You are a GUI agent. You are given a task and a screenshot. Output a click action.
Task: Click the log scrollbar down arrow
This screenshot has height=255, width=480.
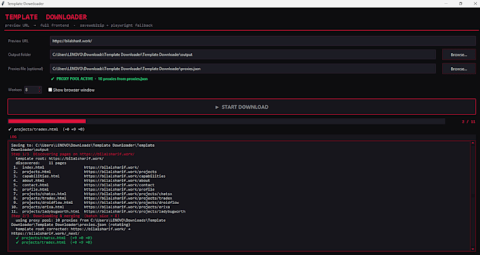(x=473, y=249)
